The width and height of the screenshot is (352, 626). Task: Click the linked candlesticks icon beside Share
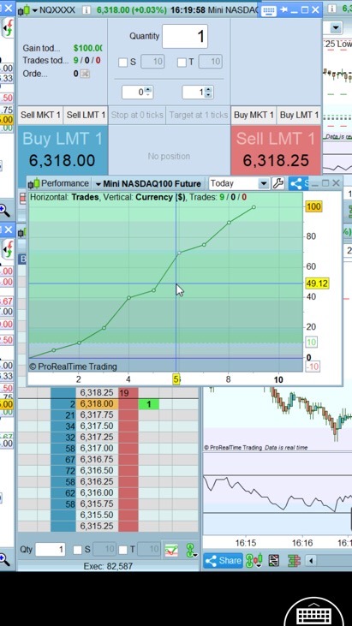(254, 560)
